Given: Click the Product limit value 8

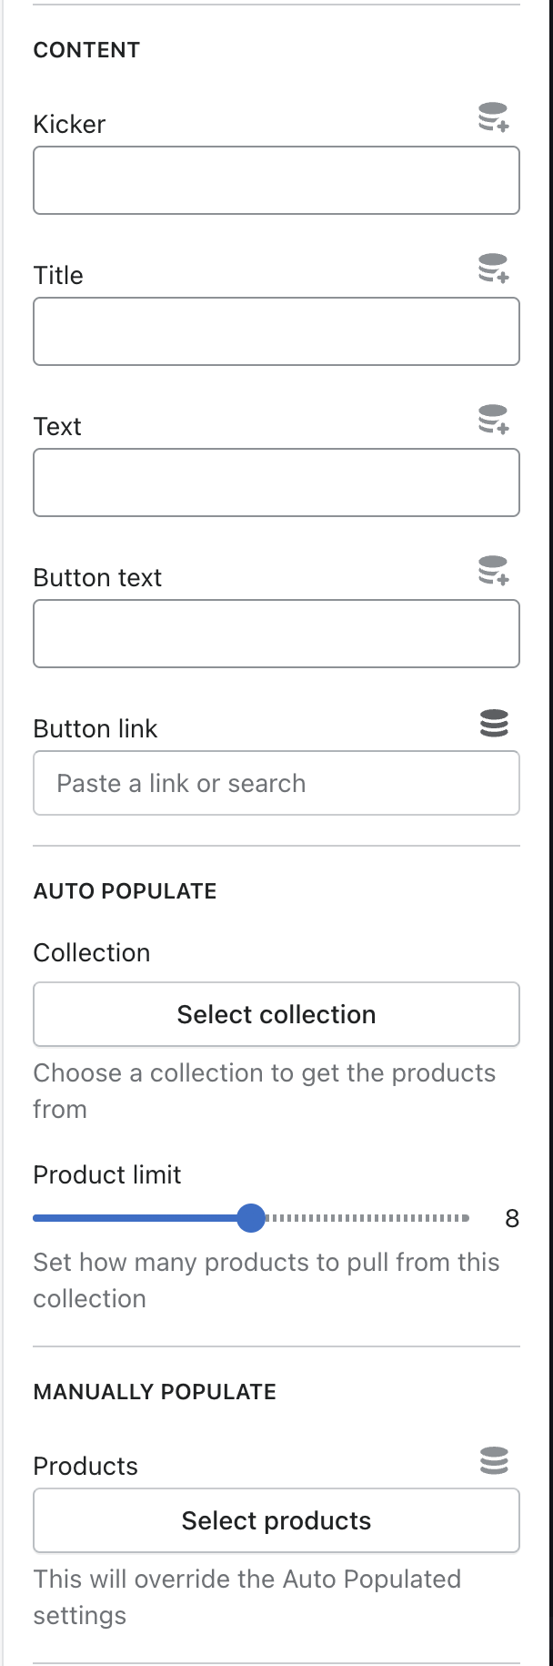Looking at the screenshot, I should (512, 1219).
